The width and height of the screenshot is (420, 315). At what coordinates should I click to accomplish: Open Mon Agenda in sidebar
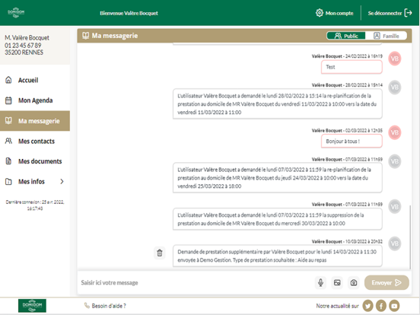point(35,100)
